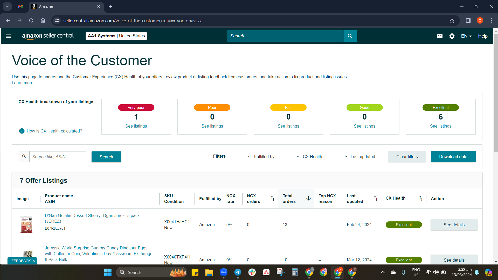Go back with browser back arrow
The width and height of the screenshot is (498, 280).
[8, 20]
